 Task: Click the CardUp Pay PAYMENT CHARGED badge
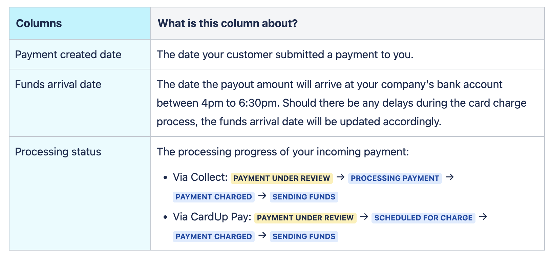(x=214, y=236)
